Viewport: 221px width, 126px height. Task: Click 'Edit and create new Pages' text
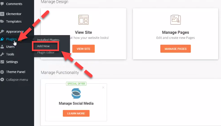[176, 38]
